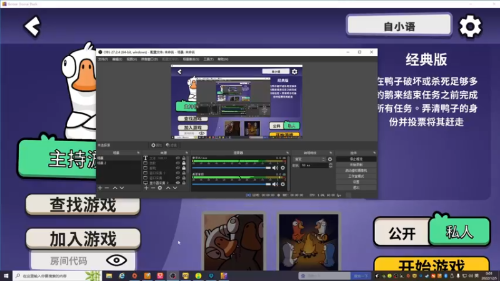Remove the selected source with minus icon

(152, 188)
